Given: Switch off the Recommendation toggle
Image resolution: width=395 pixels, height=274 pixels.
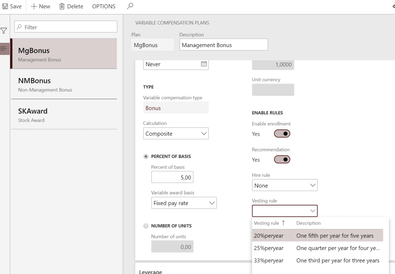Looking at the screenshot, I should [282, 160].
